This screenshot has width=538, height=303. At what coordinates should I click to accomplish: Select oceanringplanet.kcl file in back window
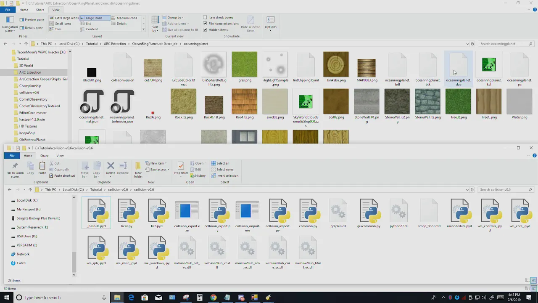point(489,69)
